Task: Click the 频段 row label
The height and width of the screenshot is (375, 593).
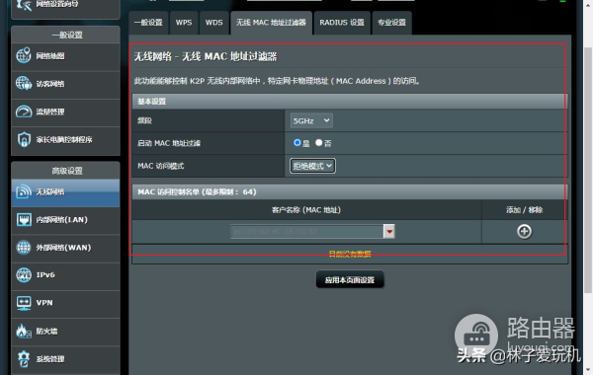Action: (x=144, y=120)
